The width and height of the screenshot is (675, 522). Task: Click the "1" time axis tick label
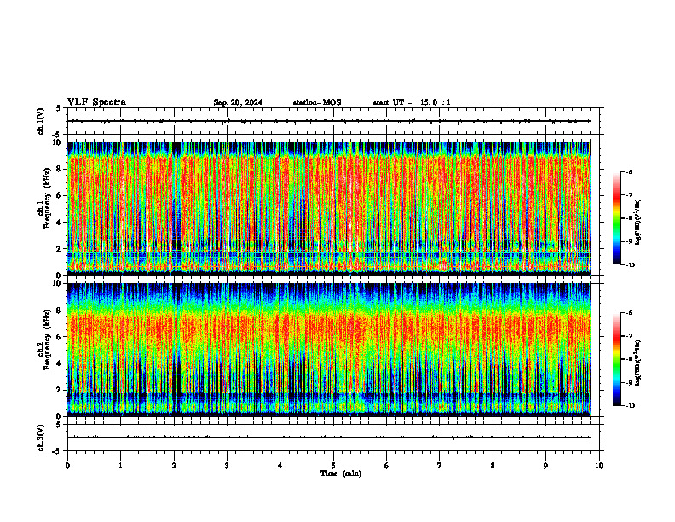point(120,466)
